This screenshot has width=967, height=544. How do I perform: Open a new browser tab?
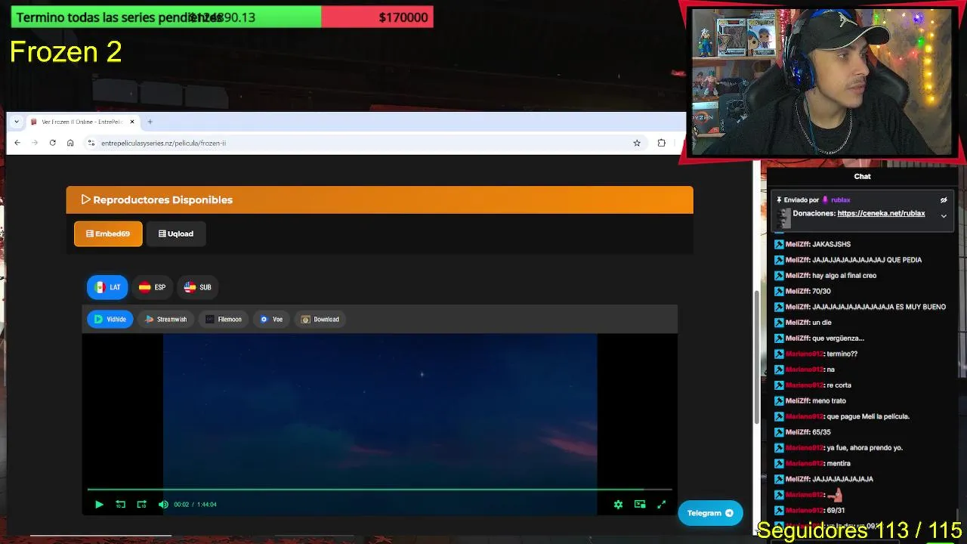coord(150,122)
